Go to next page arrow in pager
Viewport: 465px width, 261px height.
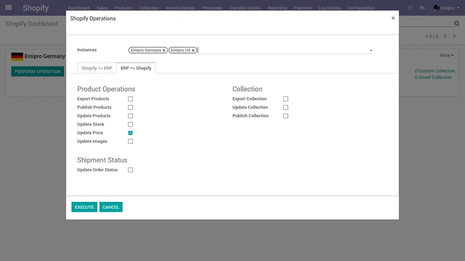click(x=455, y=36)
